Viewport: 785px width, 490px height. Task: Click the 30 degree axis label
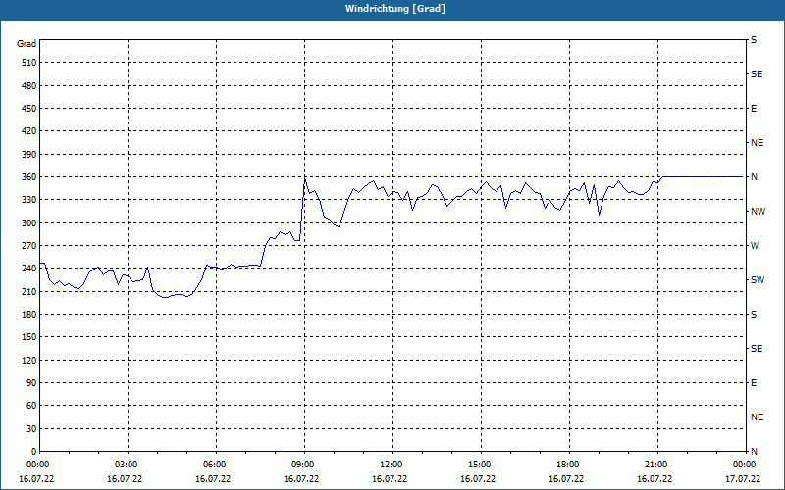click(31, 428)
